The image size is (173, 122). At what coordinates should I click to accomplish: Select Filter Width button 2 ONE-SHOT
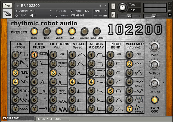pyautogui.click(x=53, y=64)
